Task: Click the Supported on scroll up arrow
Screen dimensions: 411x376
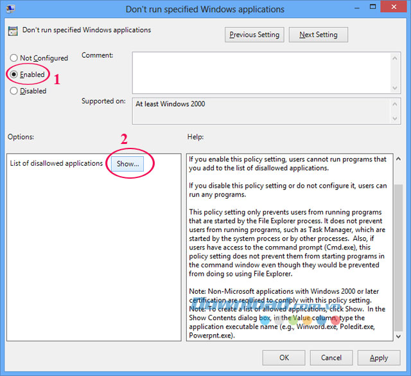Action: [395, 104]
